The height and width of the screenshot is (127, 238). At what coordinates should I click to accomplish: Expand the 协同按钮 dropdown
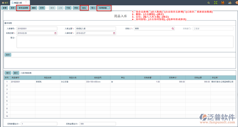tap(104, 8)
